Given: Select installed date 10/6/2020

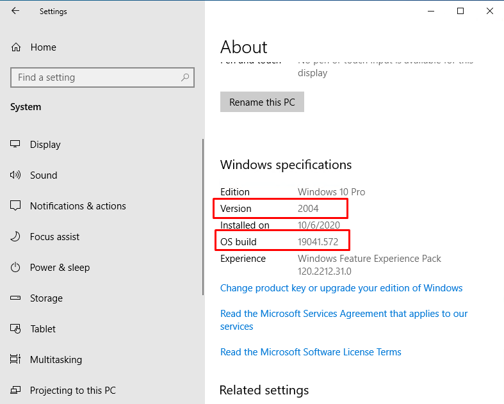Looking at the screenshot, I should [319, 225].
